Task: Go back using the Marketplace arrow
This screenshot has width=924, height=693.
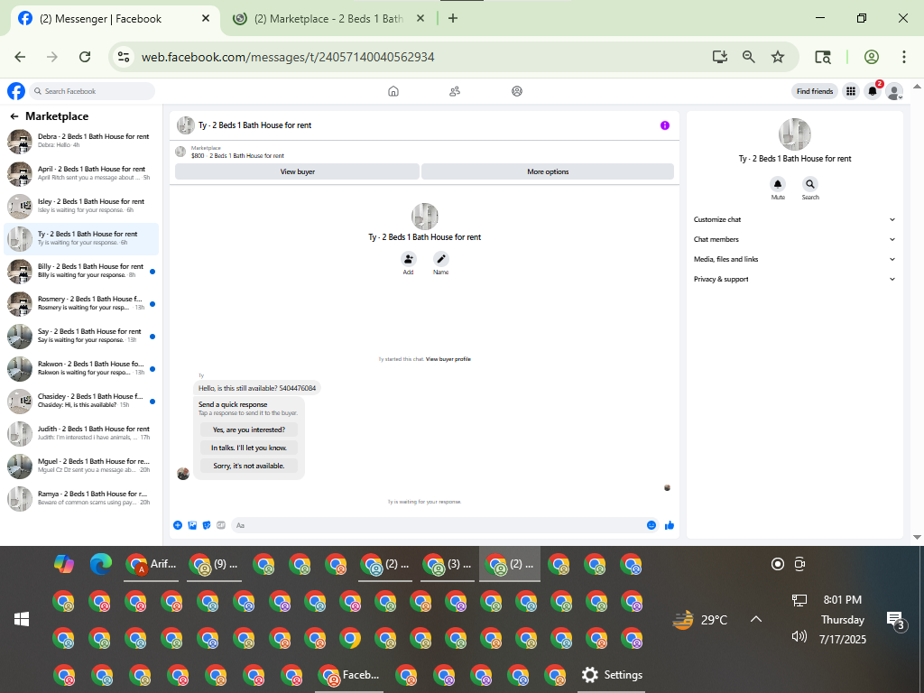Action: (x=14, y=116)
